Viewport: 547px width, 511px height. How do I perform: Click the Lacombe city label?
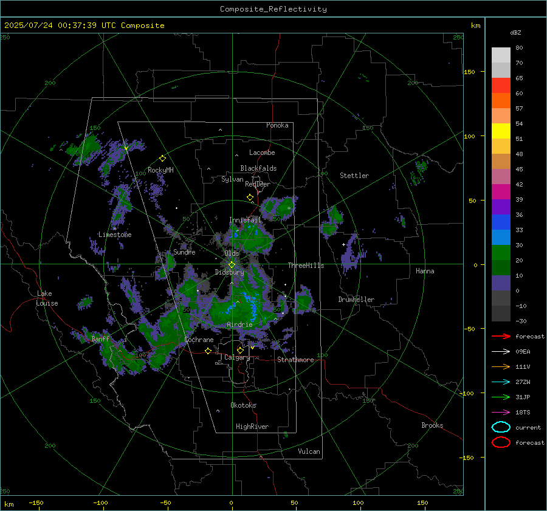click(262, 153)
